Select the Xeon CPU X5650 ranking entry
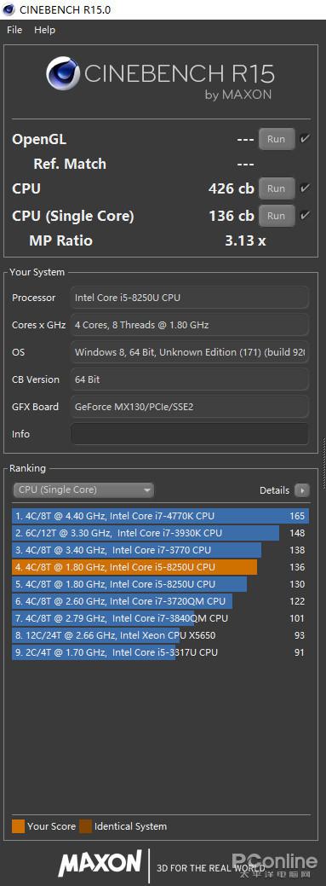Image resolution: width=326 pixels, height=886 pixels. [160, 635]
